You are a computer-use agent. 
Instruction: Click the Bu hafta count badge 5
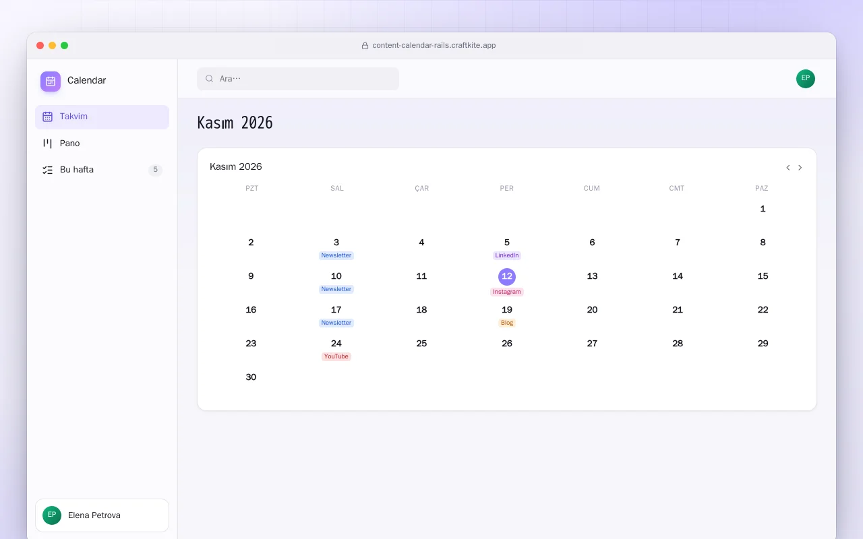pos(155,170)
